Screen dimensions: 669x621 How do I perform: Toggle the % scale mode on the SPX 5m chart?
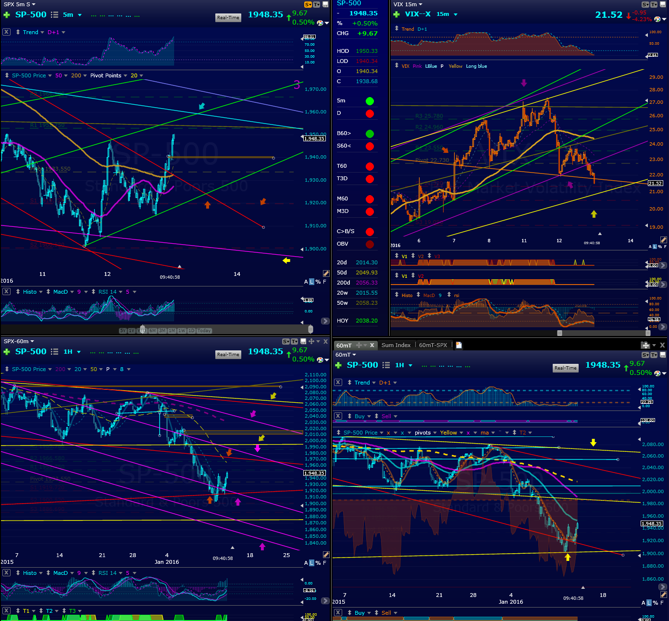coord(318,282)
